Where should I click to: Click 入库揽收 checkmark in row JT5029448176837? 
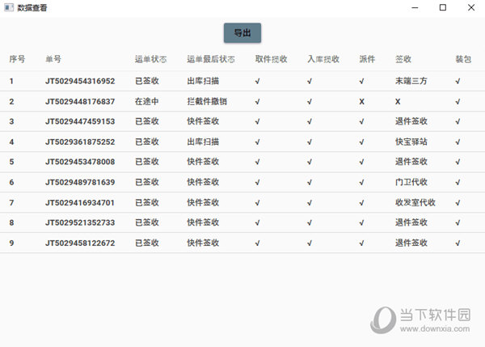[310, 102]
